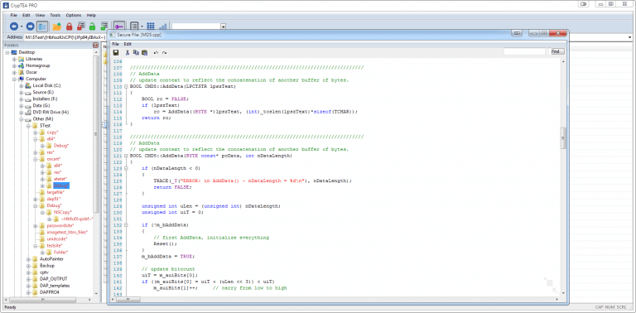Open the Tools menu
The width and height of the screenshot is (636, 313).
click(55, 15)
